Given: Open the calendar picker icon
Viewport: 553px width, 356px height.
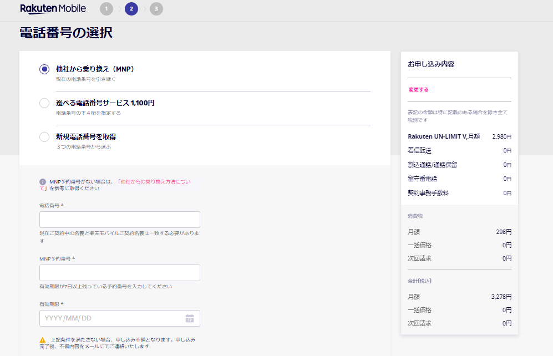Looking at the screenshot, I should [190, 318].
